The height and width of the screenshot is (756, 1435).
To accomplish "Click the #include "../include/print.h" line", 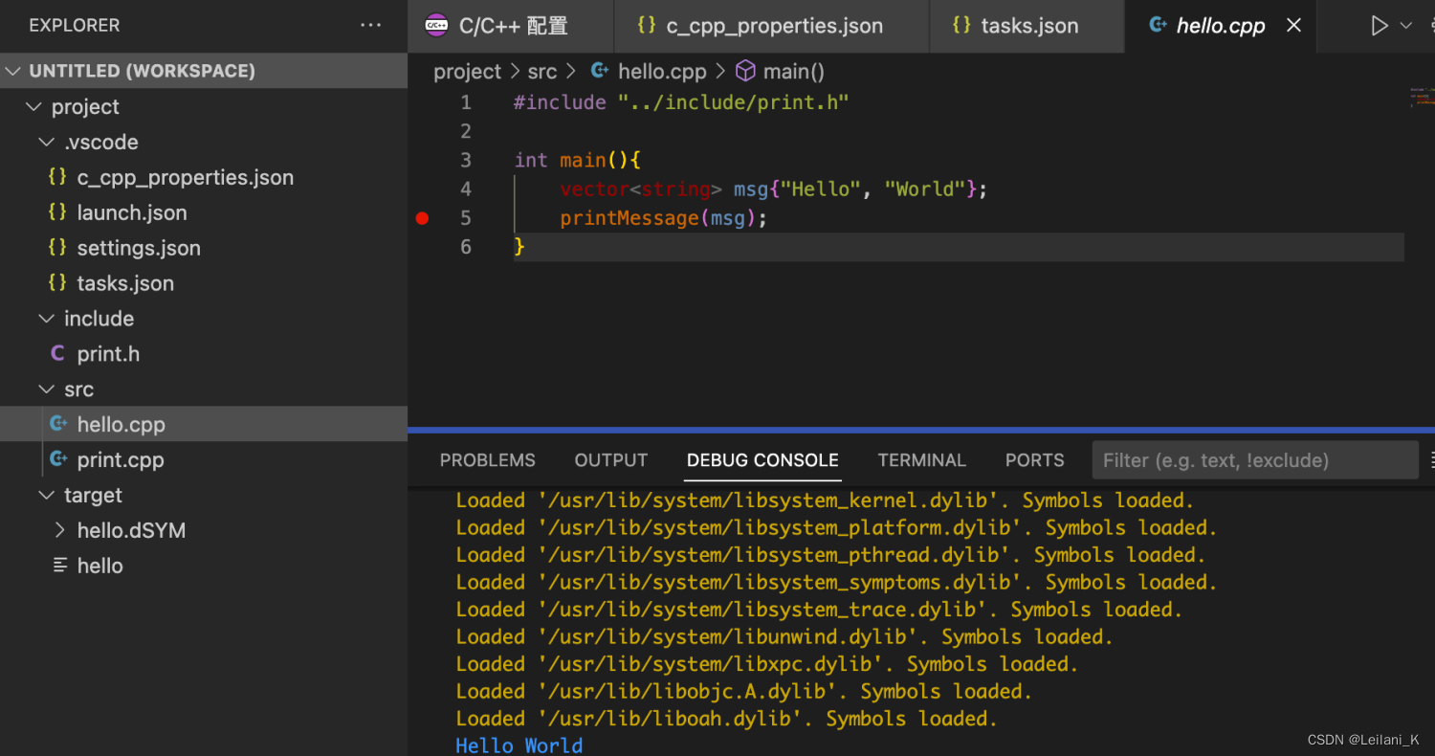I will click(x=681, y=102).
